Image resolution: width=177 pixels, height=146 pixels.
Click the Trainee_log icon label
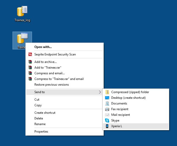(x=22, y=20)
